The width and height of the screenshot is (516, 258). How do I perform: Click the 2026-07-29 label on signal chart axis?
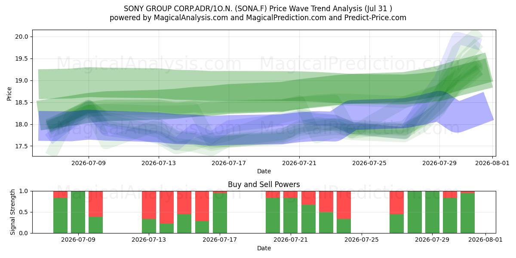click(433, 240)
